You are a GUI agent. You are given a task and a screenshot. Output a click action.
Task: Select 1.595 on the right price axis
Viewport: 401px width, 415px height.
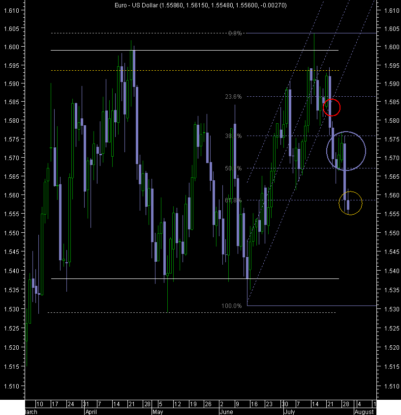click(x=392, y=65)
